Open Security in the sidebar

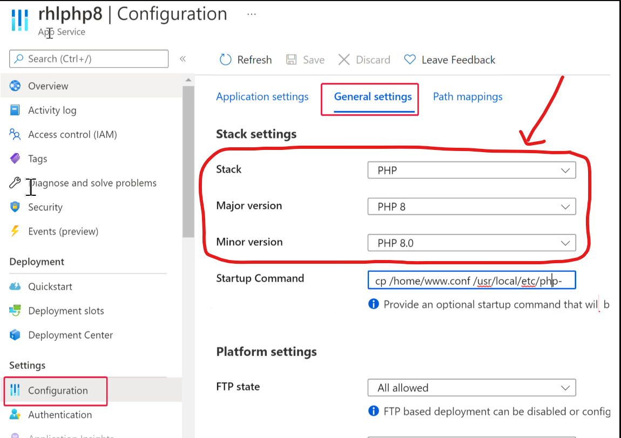coord(45,207)
